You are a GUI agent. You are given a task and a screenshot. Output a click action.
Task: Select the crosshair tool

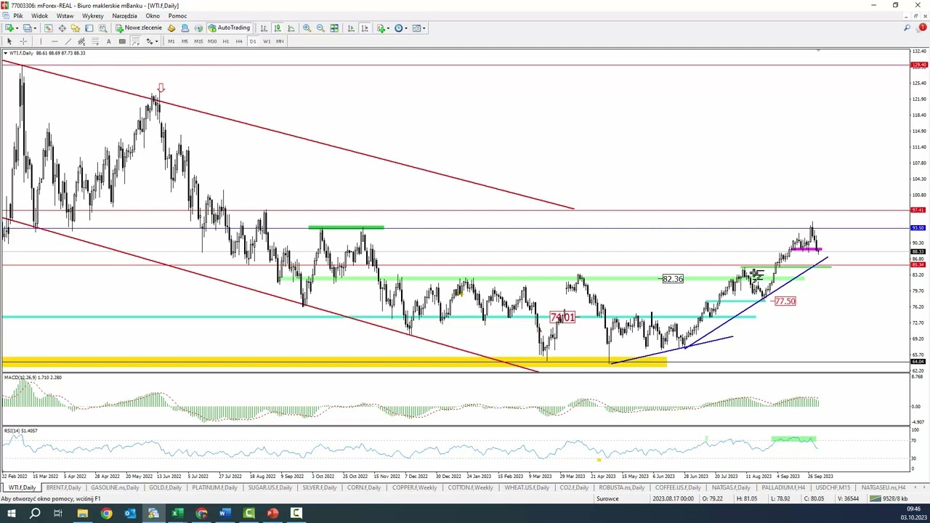pyautogui.click(x=23, y=41)
